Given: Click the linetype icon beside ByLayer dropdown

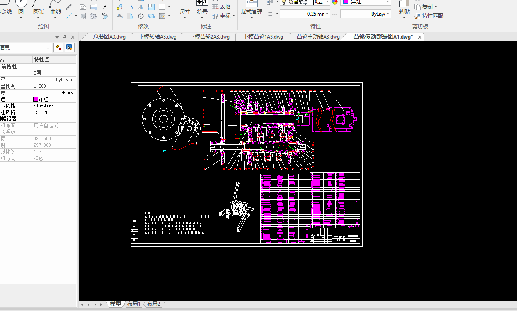Looking at the screenshot, I should pos(334,14).
